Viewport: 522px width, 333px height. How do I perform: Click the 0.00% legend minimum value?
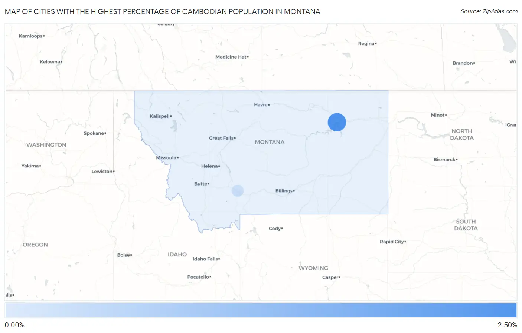14,325
